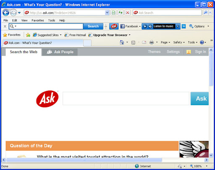Open Upgrade Your Browser dropdown
The width and height of the screenshot is (215, 170).
(x=109, y=35)
